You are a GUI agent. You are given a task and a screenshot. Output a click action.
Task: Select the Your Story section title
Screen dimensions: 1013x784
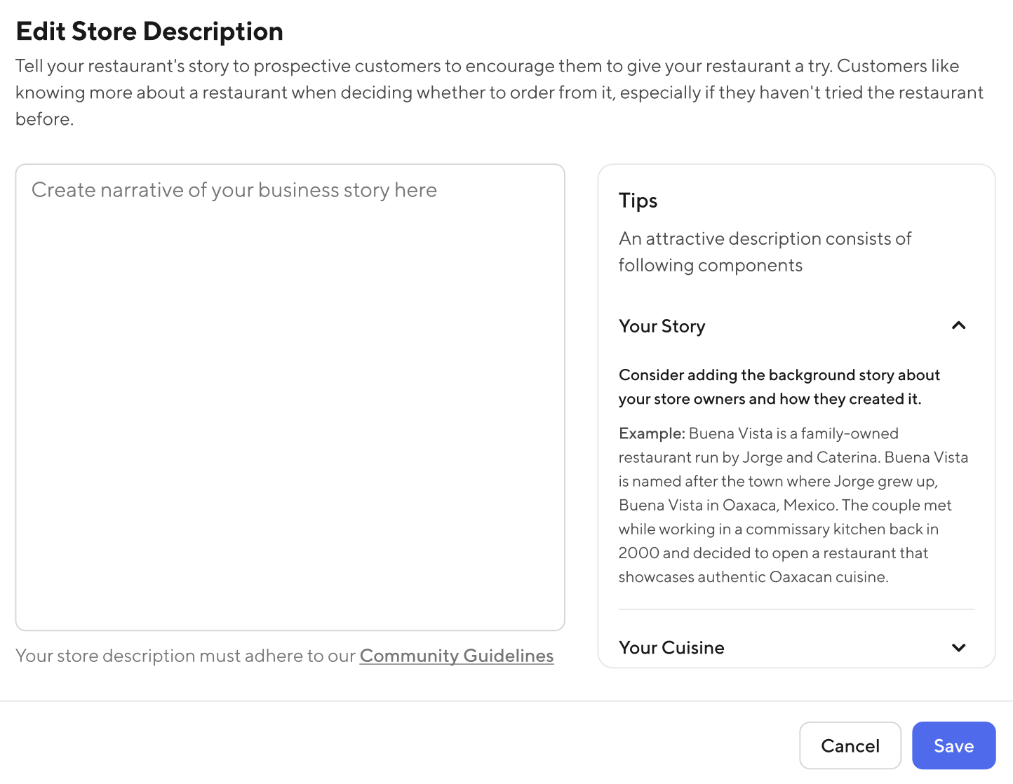pos(662,325)
